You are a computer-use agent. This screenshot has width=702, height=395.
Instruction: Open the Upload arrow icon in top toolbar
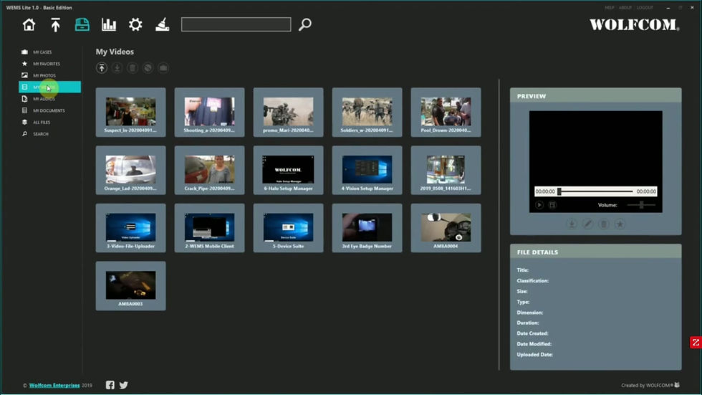pyautogui.click(x=56, y=24)
